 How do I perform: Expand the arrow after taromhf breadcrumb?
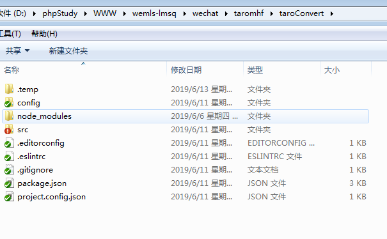(271, 13)
